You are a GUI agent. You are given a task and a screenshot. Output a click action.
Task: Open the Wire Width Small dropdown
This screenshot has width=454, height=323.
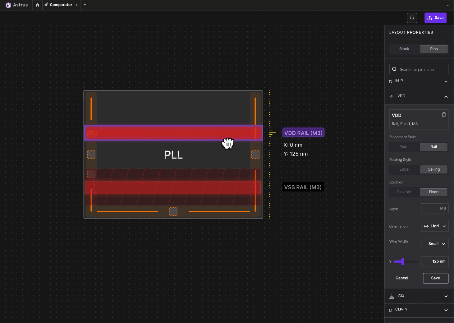coord(435,244)
